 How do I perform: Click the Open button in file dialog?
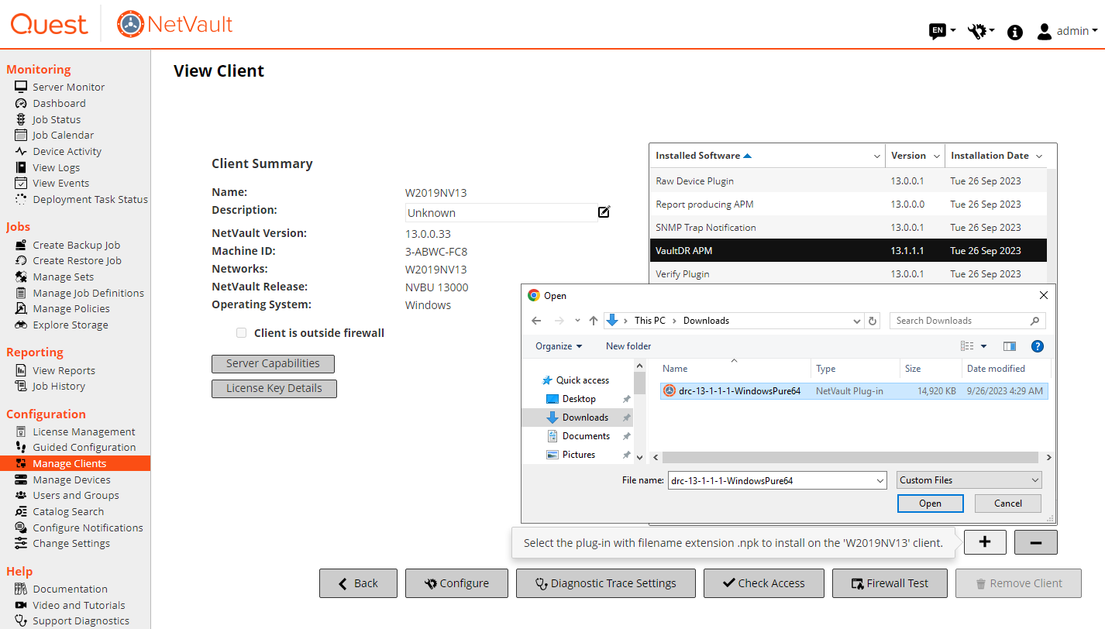(930, 504)
